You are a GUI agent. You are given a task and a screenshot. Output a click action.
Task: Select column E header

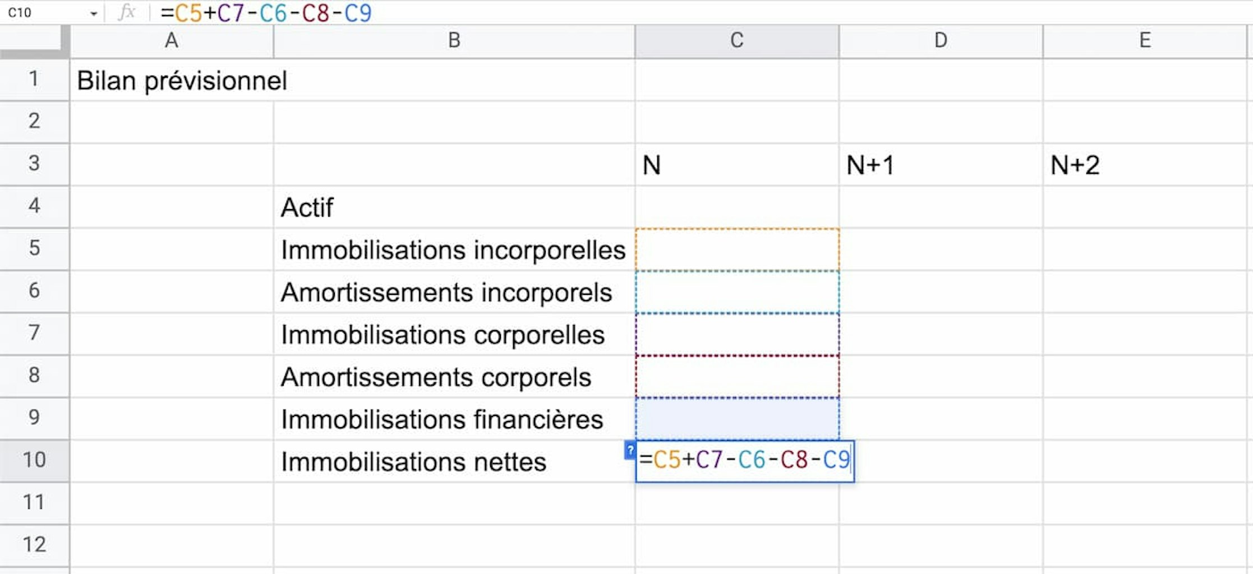(1145, 41)
